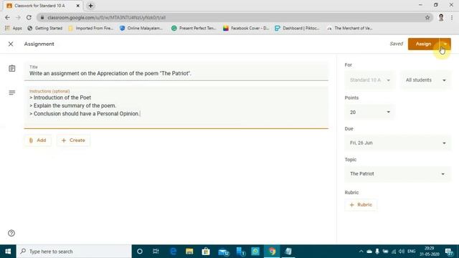Screen dimensions: 459x258
Task: Open the Due date dropdown Fri, 26 Jun
Action: point(398,143)
